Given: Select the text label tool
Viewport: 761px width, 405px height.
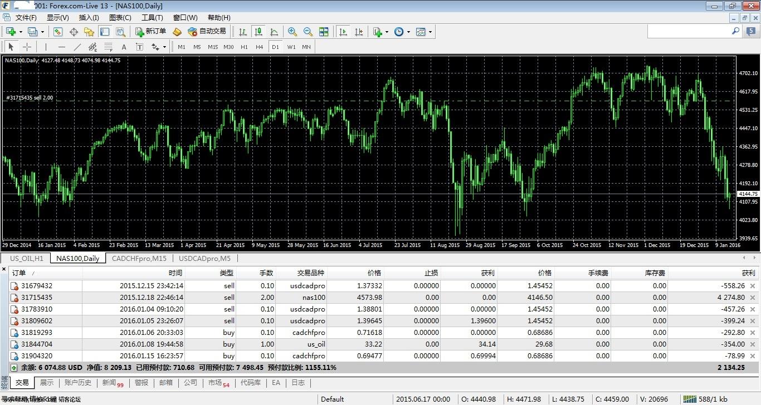Looking at the screenshot, I should pos(139,47).
